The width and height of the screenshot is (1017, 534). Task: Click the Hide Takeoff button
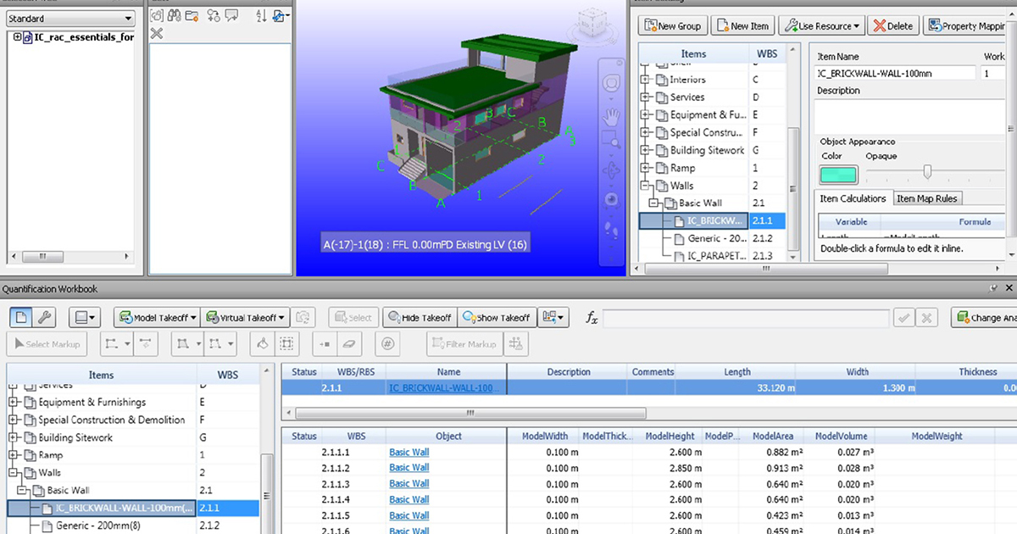tap(420, 318)
